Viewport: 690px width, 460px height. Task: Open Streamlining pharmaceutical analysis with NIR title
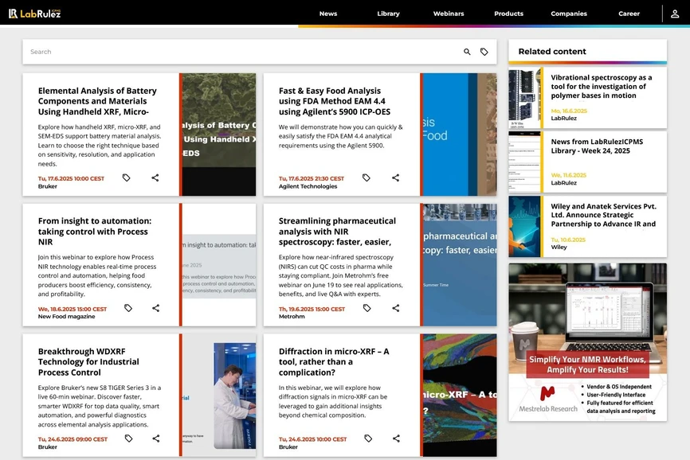(337, 232)
